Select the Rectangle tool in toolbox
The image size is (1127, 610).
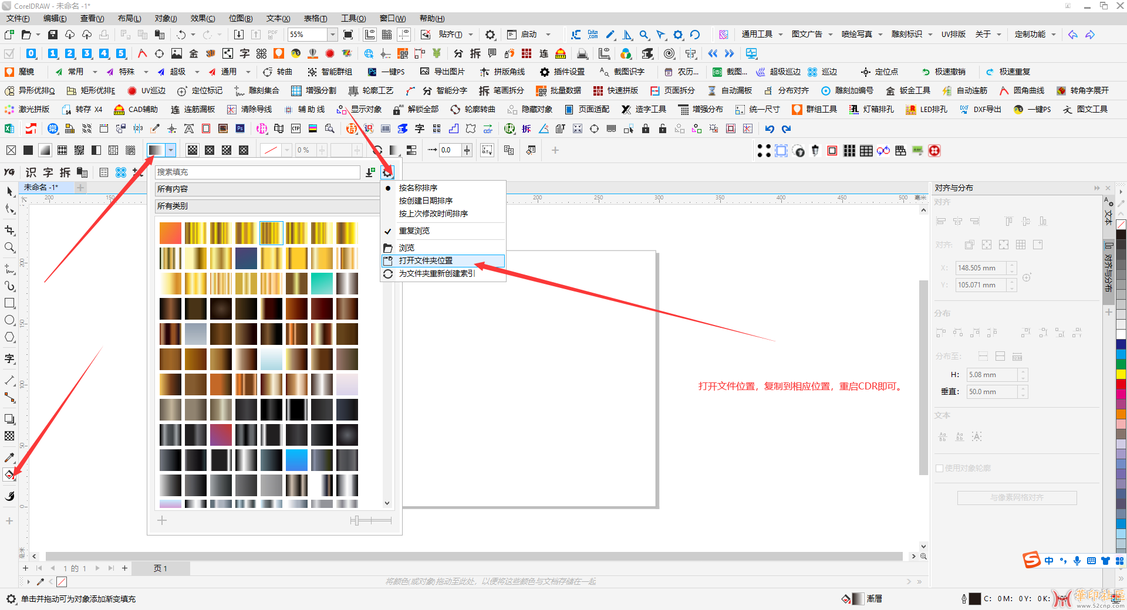click(x=9, y=303)
